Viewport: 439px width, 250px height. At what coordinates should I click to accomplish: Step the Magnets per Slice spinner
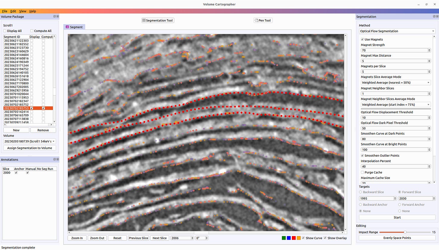tap(429, 72)
